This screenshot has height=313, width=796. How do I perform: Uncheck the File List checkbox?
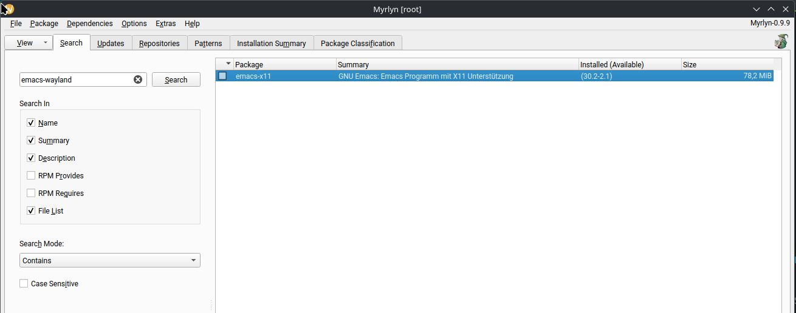click(x=31, y=211)
